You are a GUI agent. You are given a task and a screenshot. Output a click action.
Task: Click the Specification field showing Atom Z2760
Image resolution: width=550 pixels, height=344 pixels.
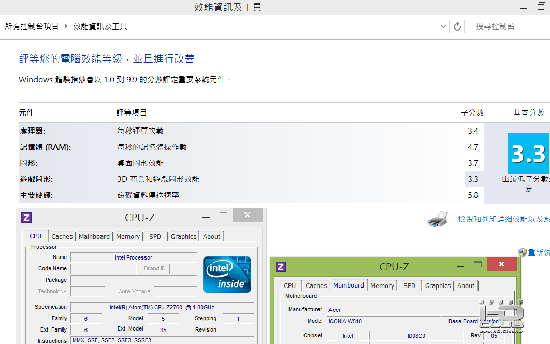(162, 307)
